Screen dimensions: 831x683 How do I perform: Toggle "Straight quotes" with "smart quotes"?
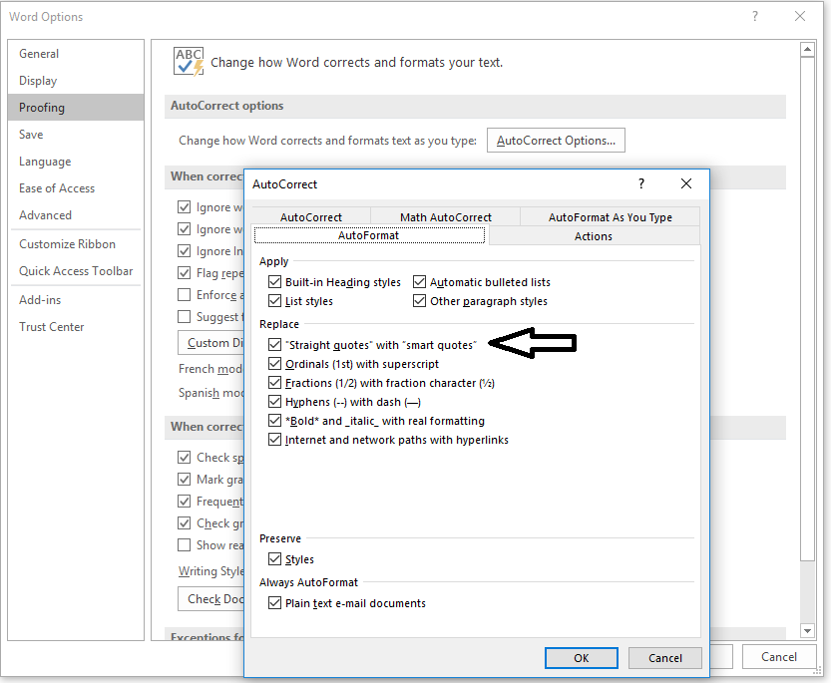click(x=274, y=343)
